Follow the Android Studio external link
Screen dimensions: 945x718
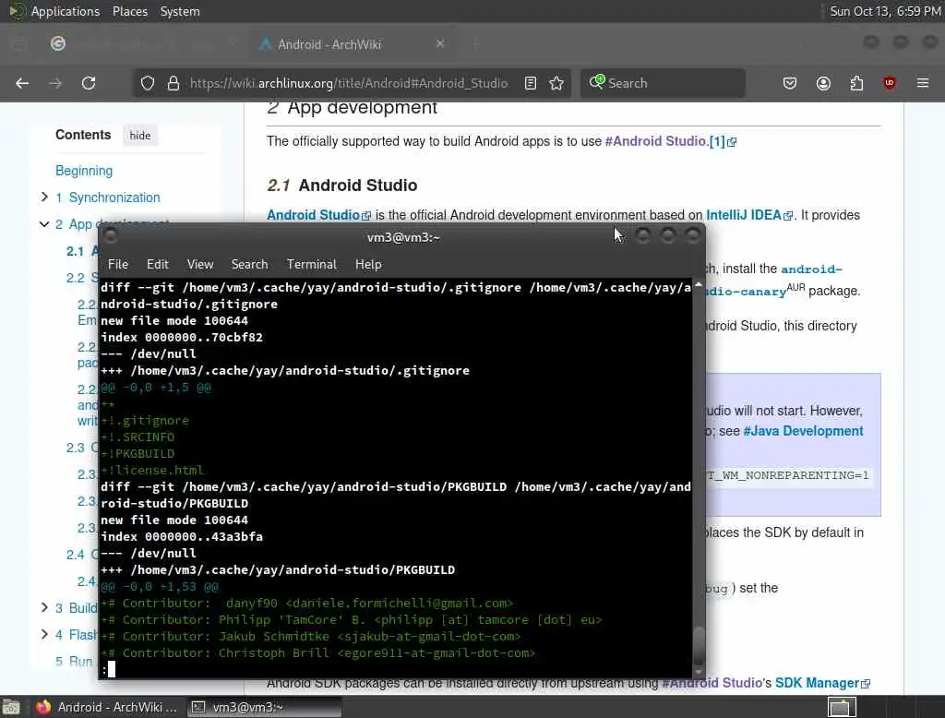[x=318, y=215]
